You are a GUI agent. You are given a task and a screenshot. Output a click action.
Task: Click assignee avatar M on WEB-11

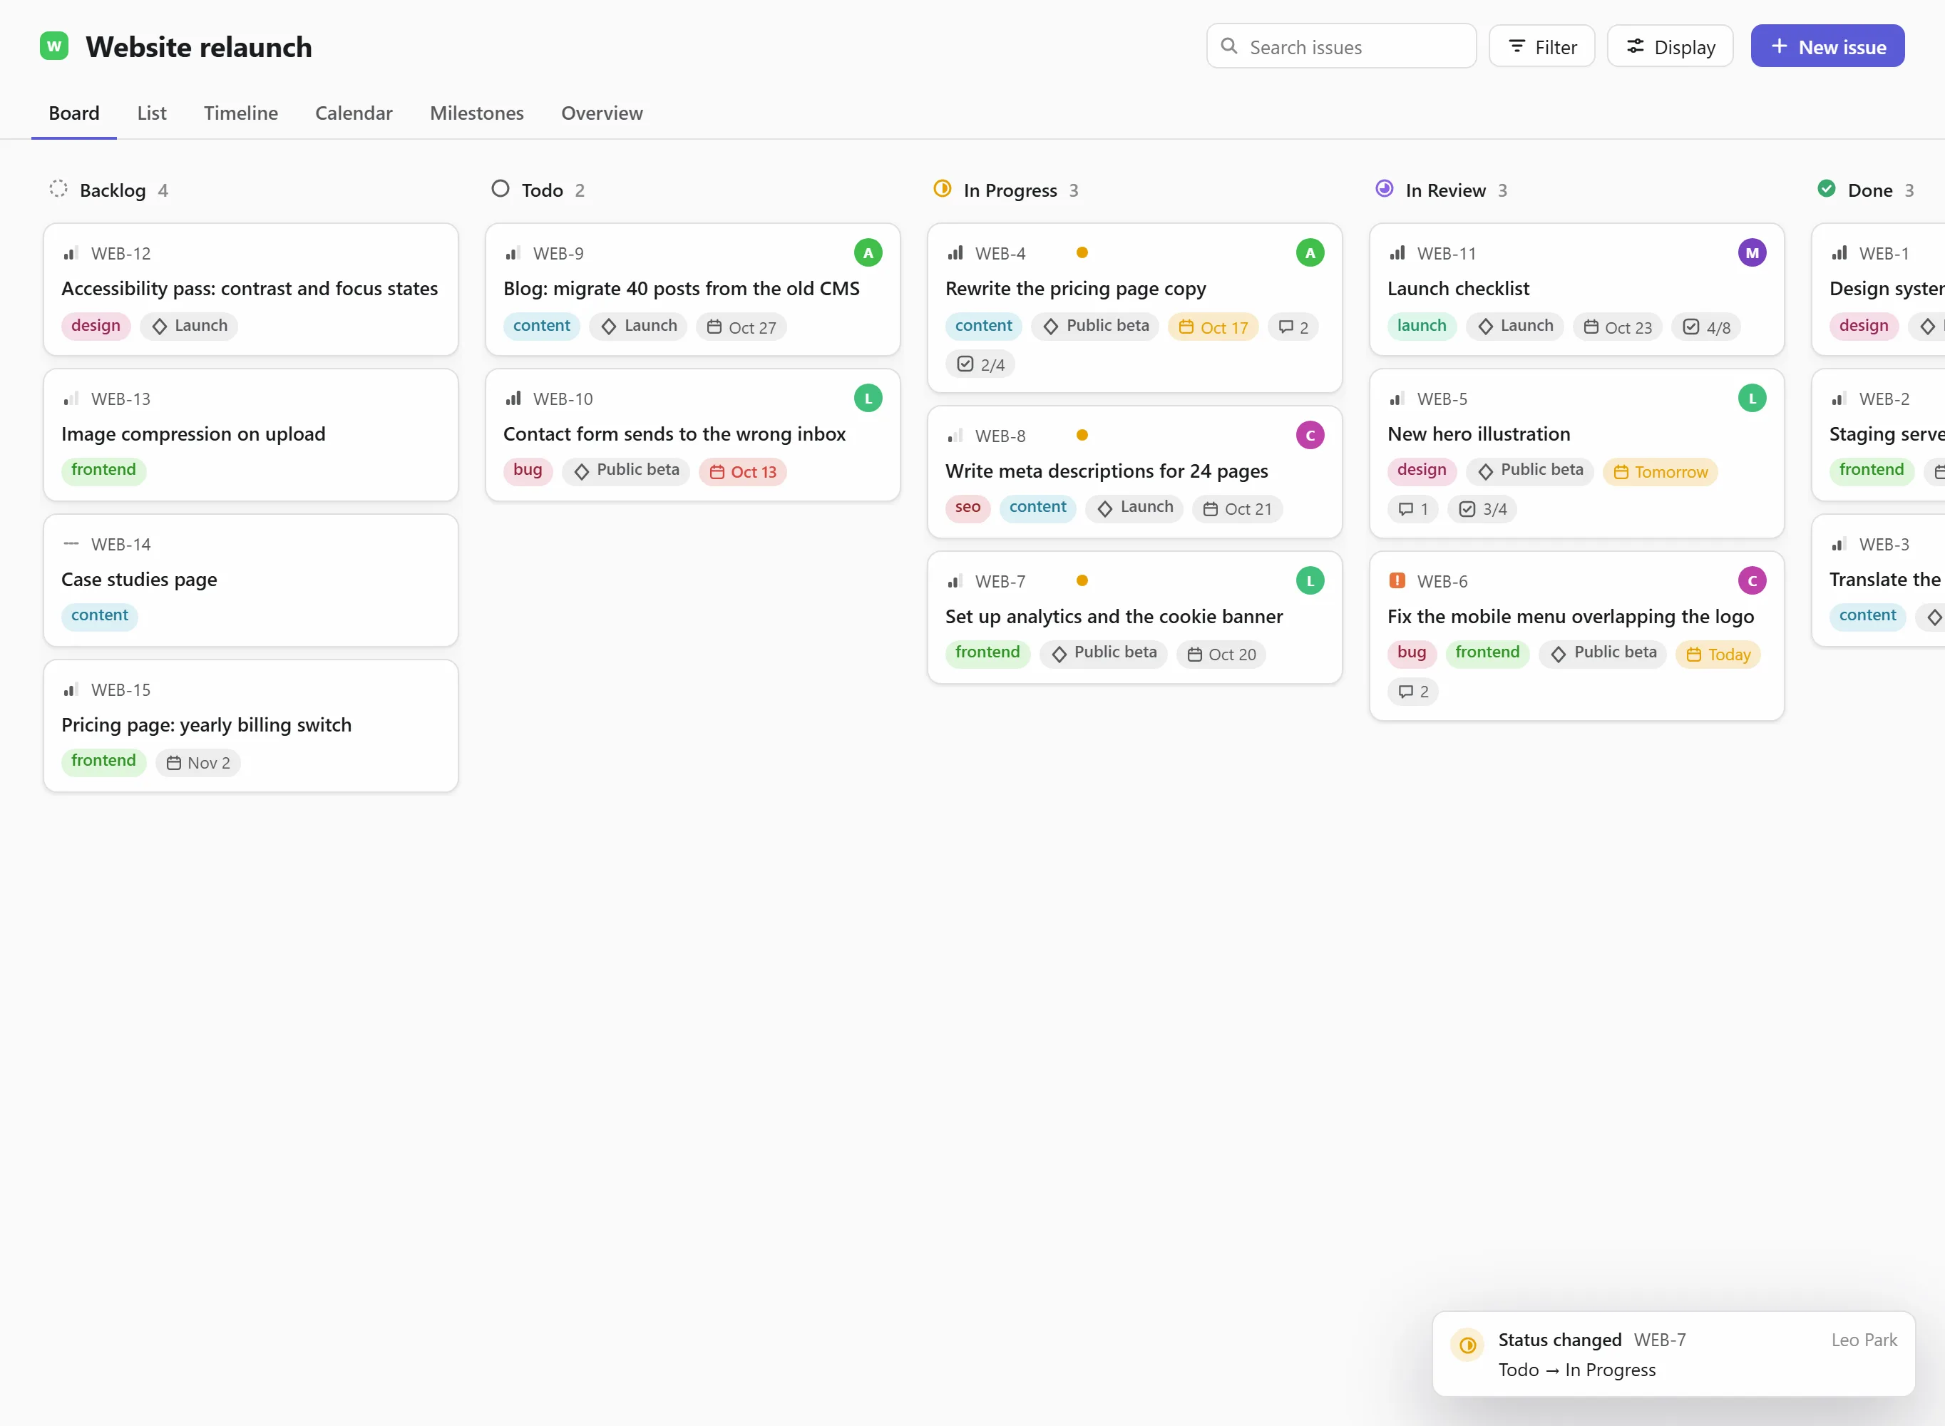(x=1752, y=252)
